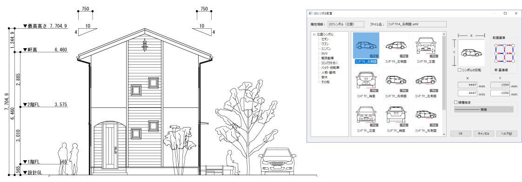Select the 基準線 radio button

point(496,70)
